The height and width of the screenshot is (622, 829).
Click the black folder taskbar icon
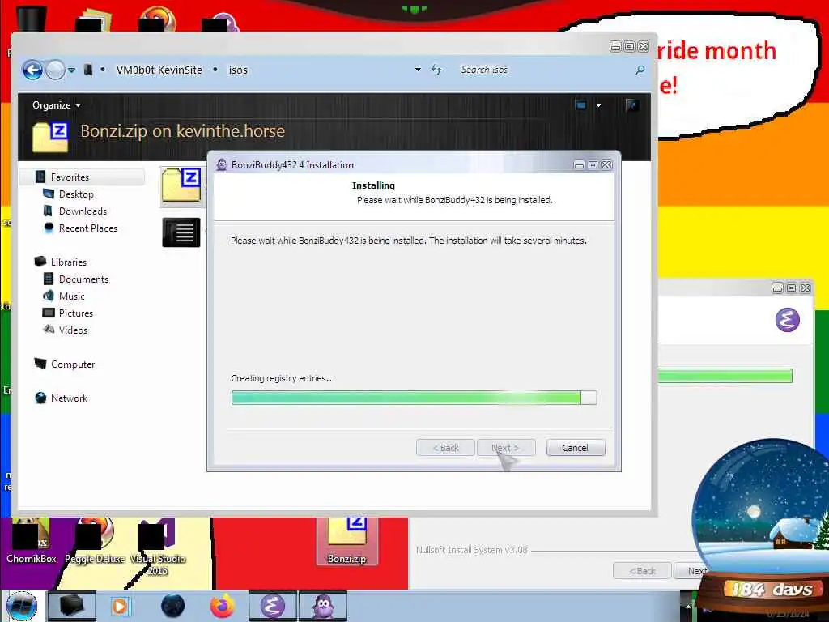pos(71,606)
